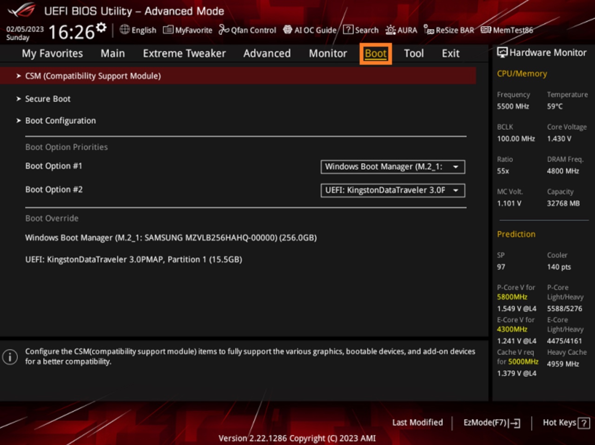Click the 4959 MHz Heavy Cache value
The image size is (595, 445).
pos(563,364)
